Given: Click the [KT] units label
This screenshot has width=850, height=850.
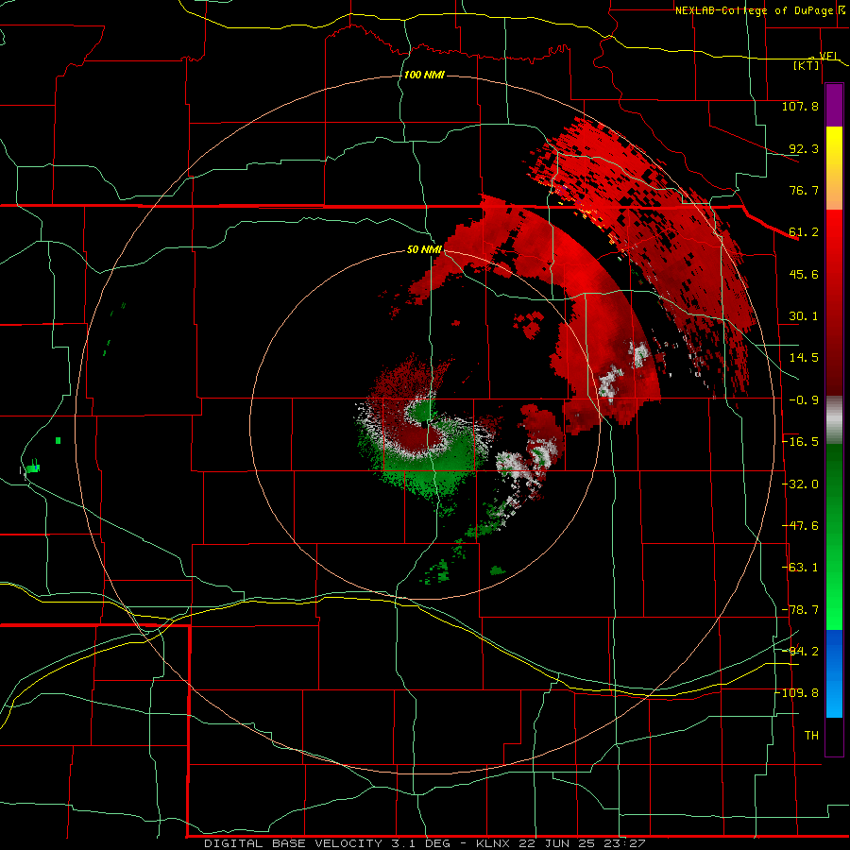Looking at the screenshot, I should pos(807,65).
